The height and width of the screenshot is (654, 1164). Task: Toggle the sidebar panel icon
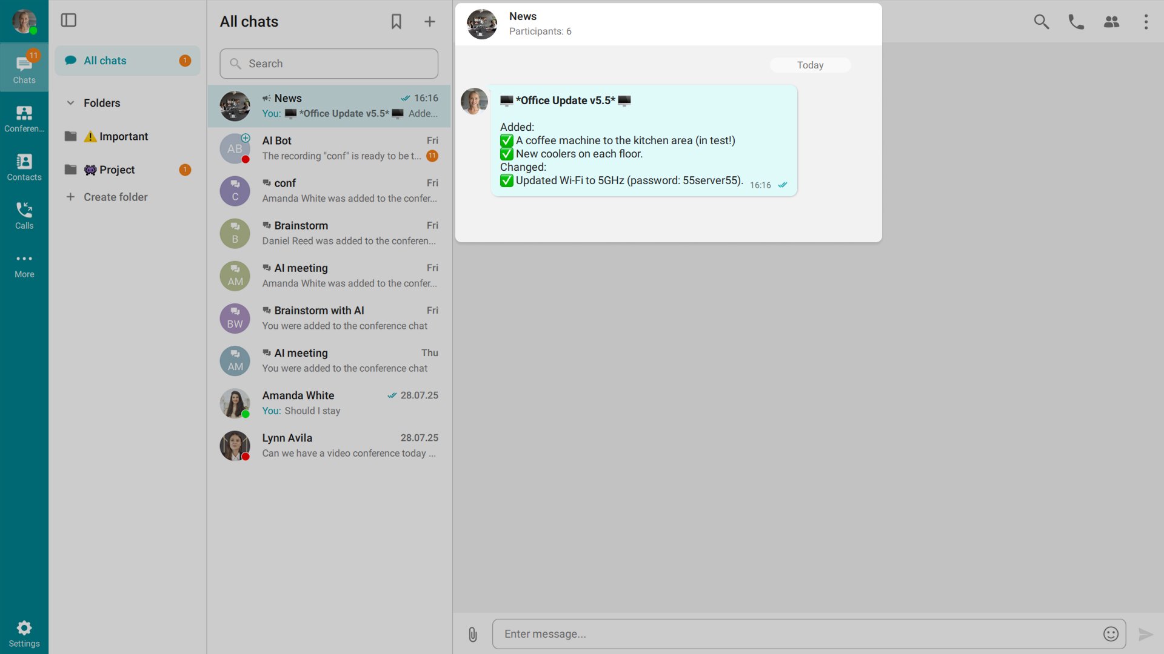tap(69, 21)
